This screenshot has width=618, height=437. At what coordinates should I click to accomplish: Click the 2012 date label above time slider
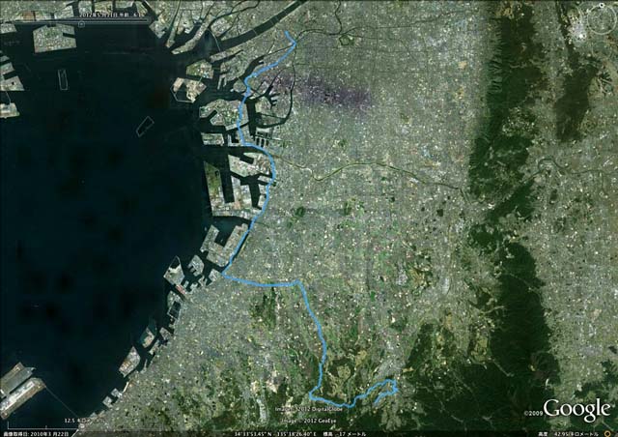click(x=112, y=15)
